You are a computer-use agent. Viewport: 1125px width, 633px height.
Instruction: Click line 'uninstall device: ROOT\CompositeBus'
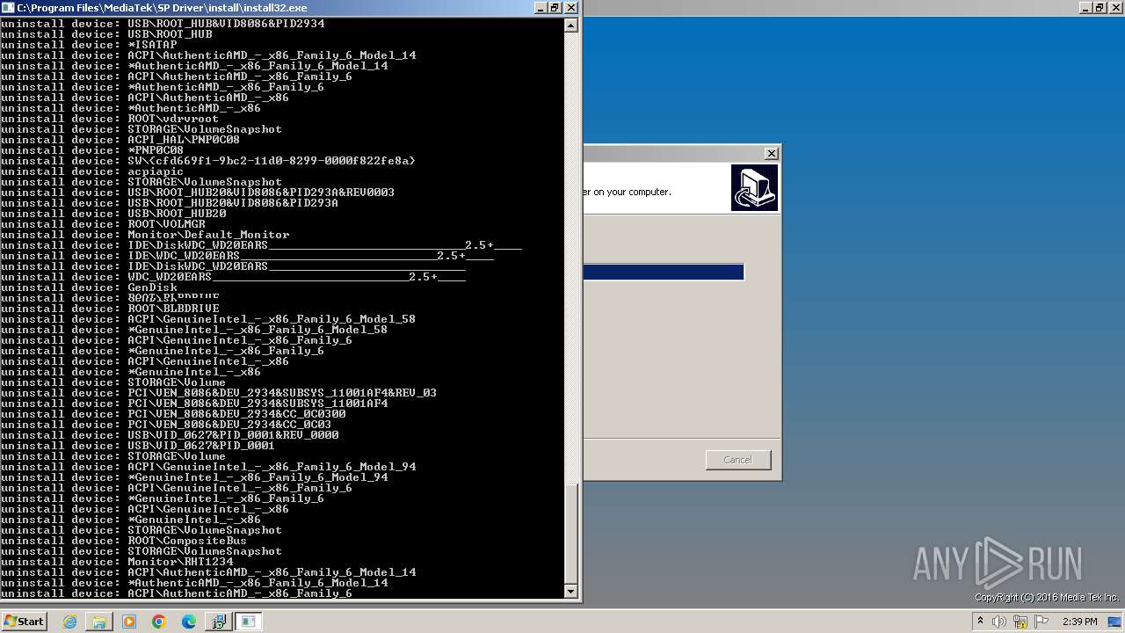click(x=124, y=541)
